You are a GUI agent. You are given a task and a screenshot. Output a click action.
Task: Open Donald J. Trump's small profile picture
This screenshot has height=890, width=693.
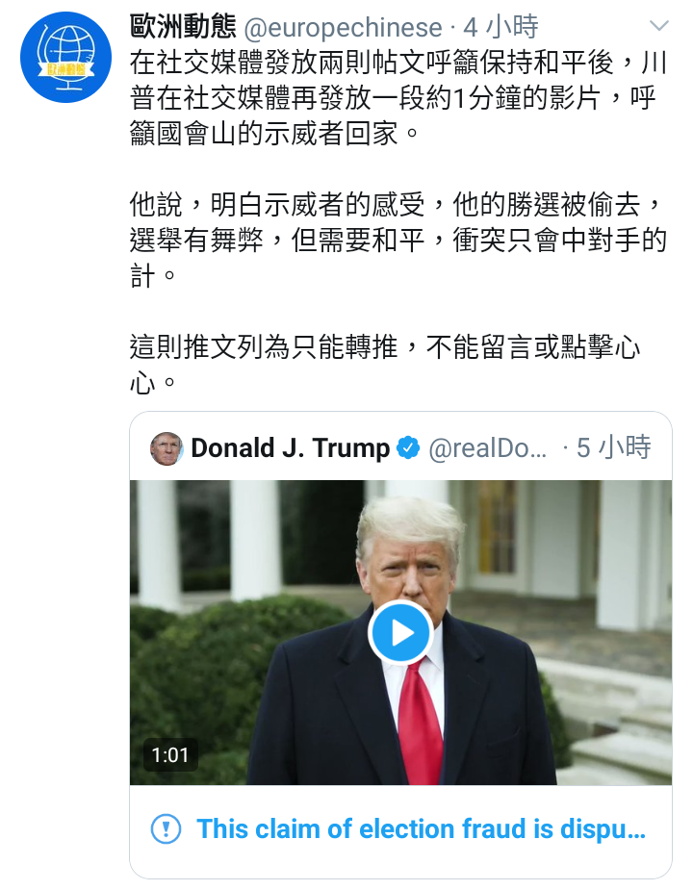167,448
